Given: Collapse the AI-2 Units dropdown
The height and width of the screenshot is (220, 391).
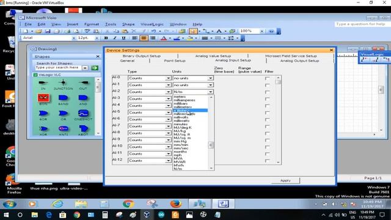Looking at the screenshot, I should click(x=210, y=92).
